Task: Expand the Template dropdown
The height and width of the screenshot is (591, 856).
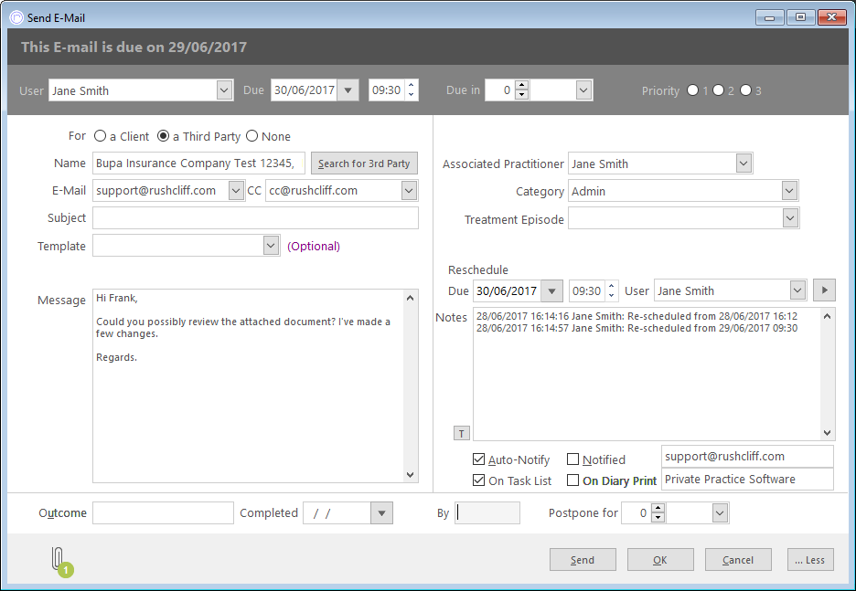Action: (271, 246)
